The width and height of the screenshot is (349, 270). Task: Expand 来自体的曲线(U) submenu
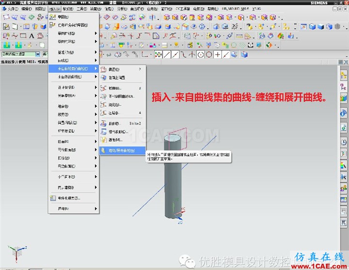coord(74,77)
